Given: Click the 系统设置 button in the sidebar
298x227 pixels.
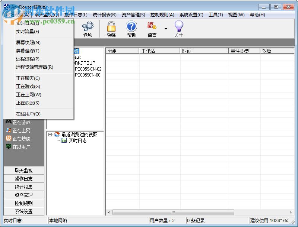Looking at the screenshot, I should click(x=23, y=211).
